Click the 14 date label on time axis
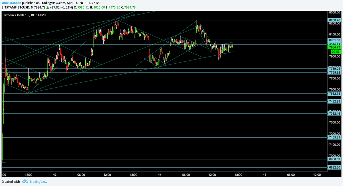343x186 pixels. [x=160, y=174]
